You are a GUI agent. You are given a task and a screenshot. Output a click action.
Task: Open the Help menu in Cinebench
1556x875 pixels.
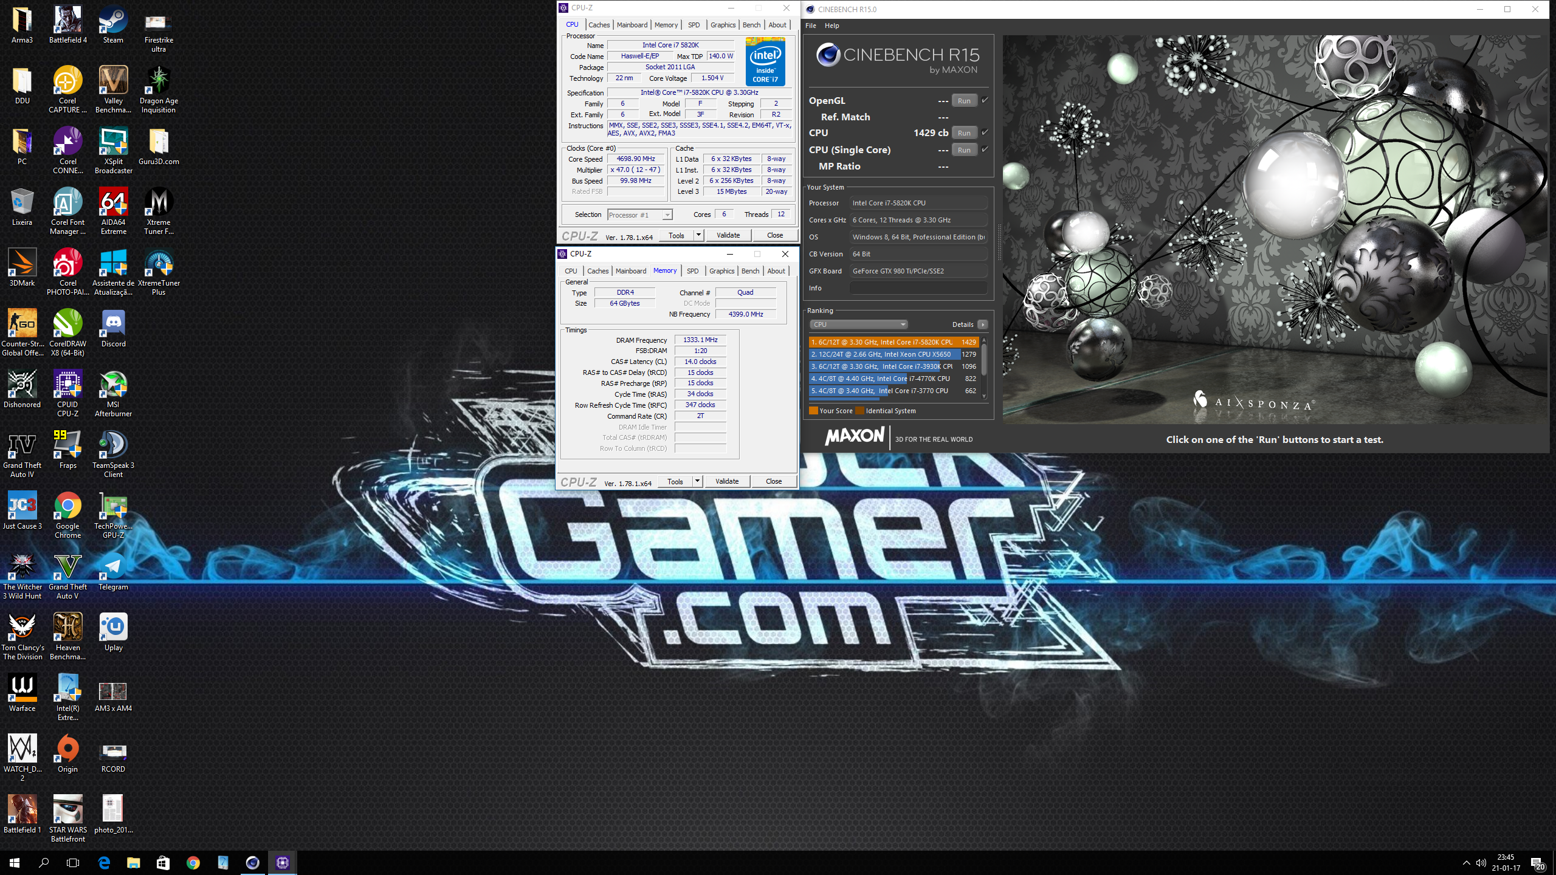831,26
